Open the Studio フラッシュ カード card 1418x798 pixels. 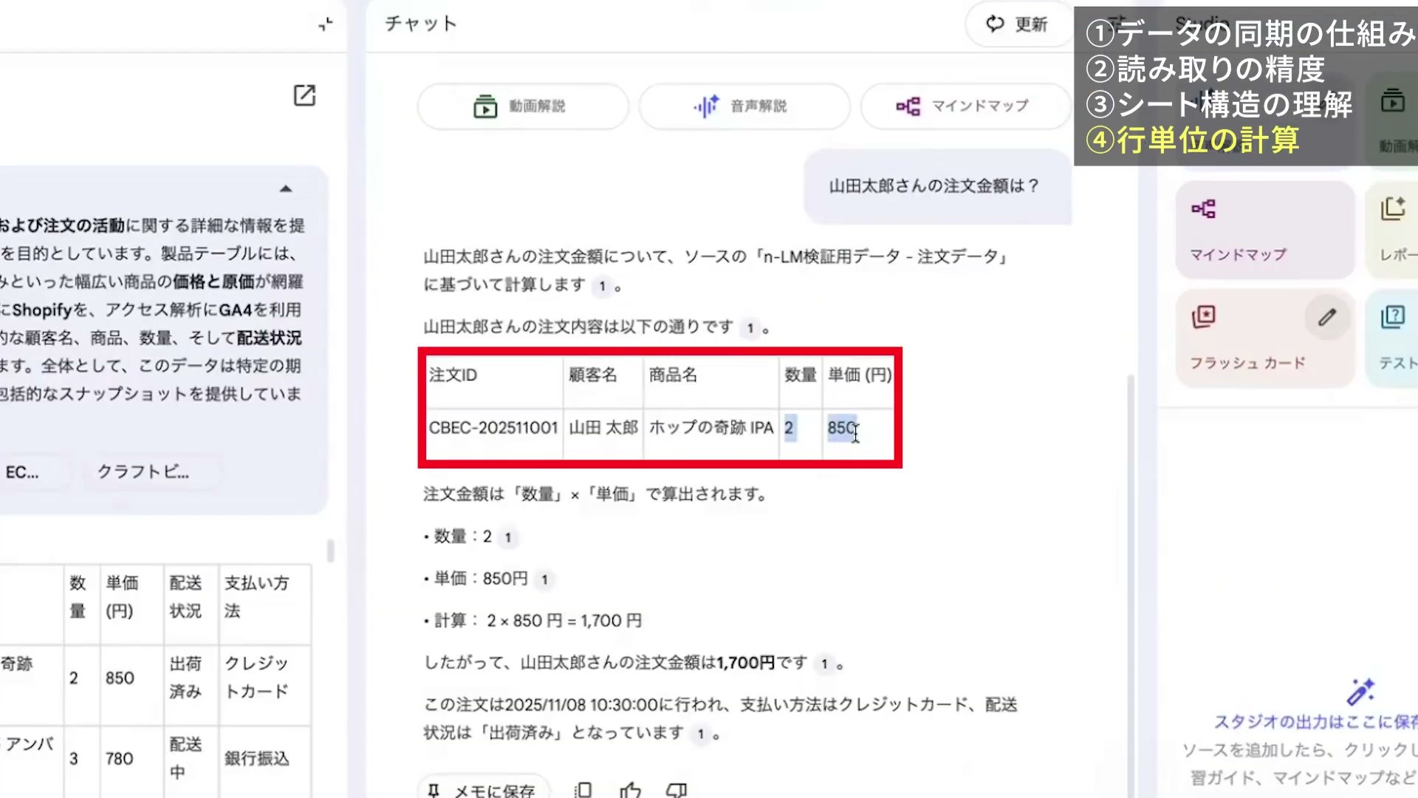[x=1264, y=338]
